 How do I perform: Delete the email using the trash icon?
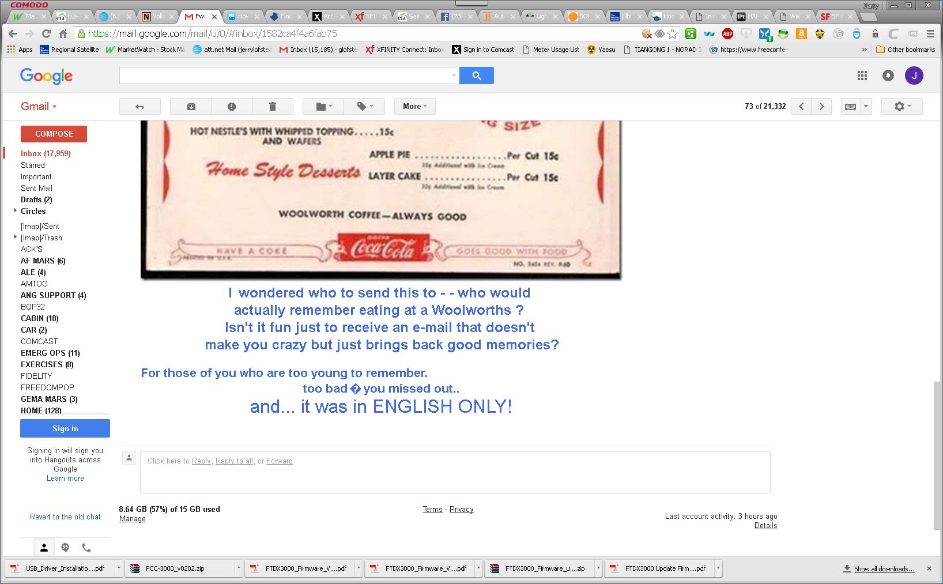(x=273, y=107)
